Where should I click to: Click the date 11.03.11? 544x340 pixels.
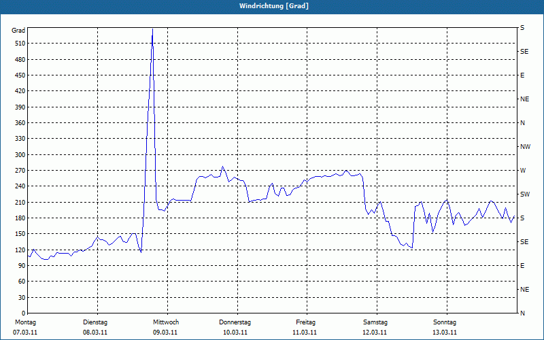pos(305,333)
